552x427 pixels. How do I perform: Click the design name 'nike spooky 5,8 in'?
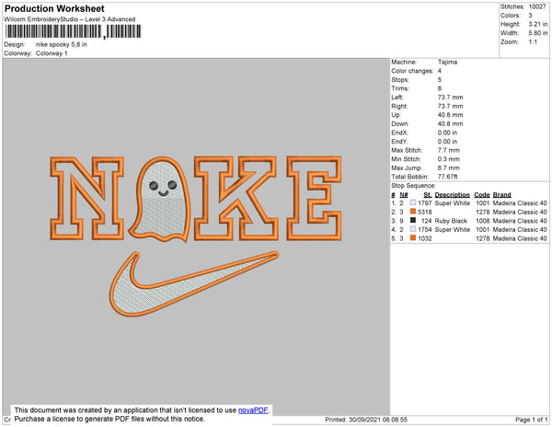62,44
